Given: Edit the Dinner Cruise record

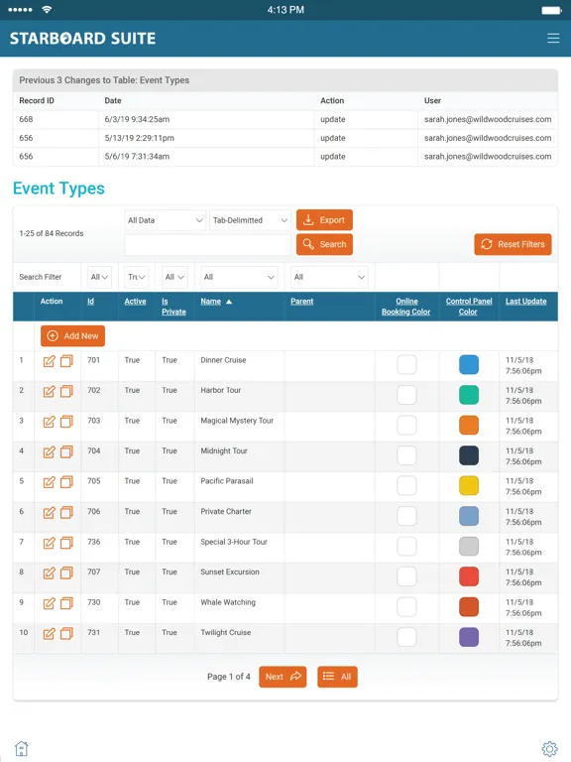Looking at the screenshot, I should click(x=49, y=361).
